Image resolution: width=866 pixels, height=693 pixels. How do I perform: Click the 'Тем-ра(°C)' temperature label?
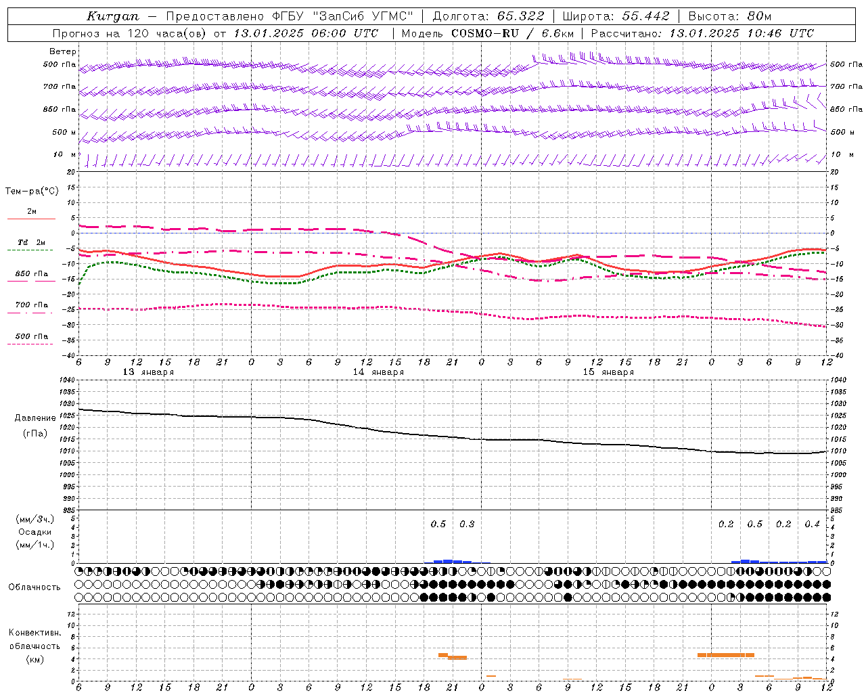tap(32, 191)
